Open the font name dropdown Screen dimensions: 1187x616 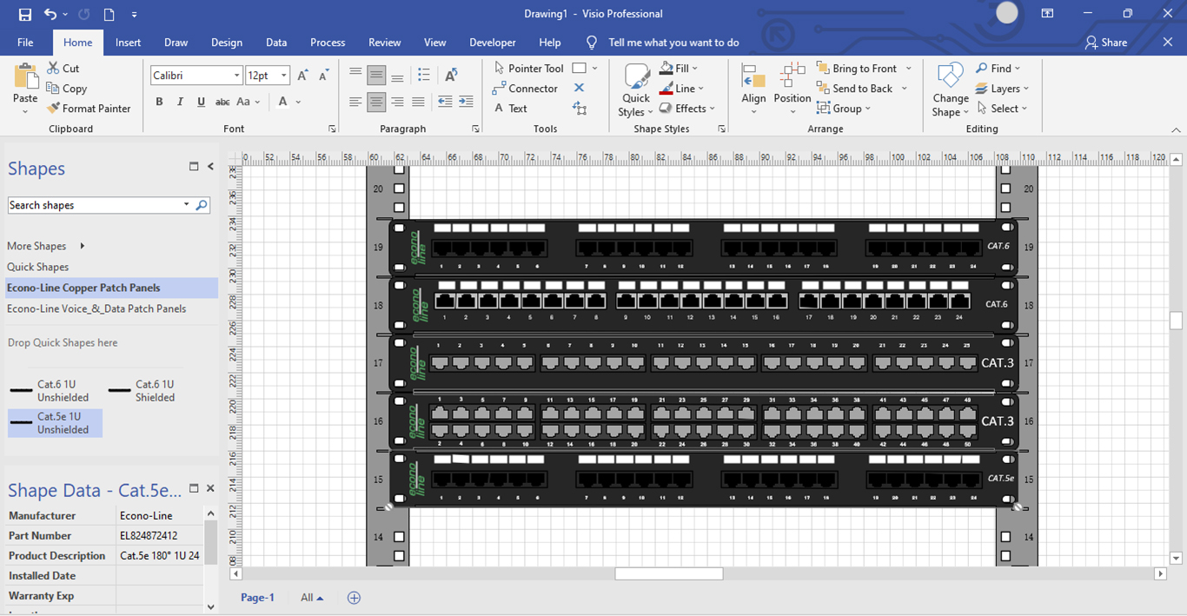[x=236, y=76]
